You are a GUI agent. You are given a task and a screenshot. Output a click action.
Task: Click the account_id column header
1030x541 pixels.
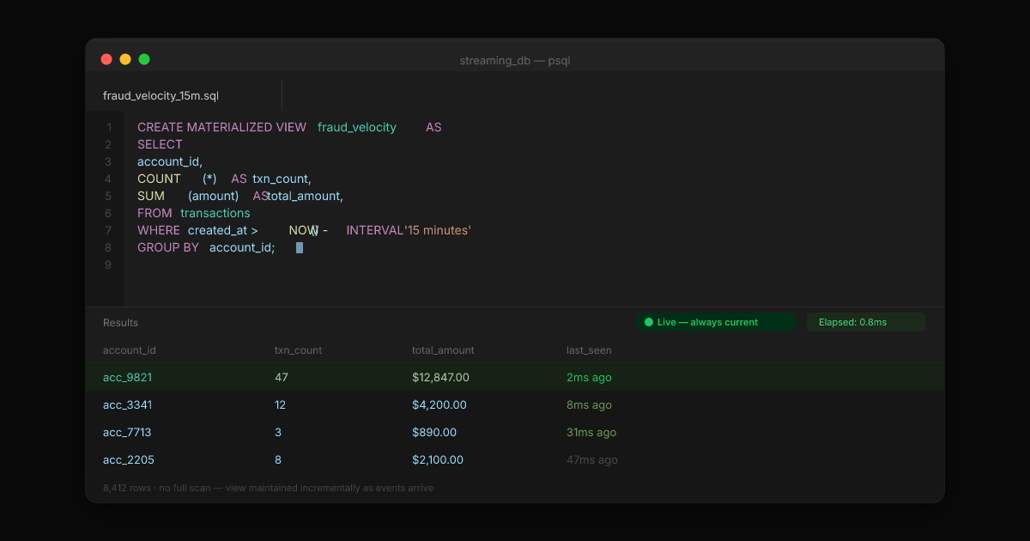[130, 350]
